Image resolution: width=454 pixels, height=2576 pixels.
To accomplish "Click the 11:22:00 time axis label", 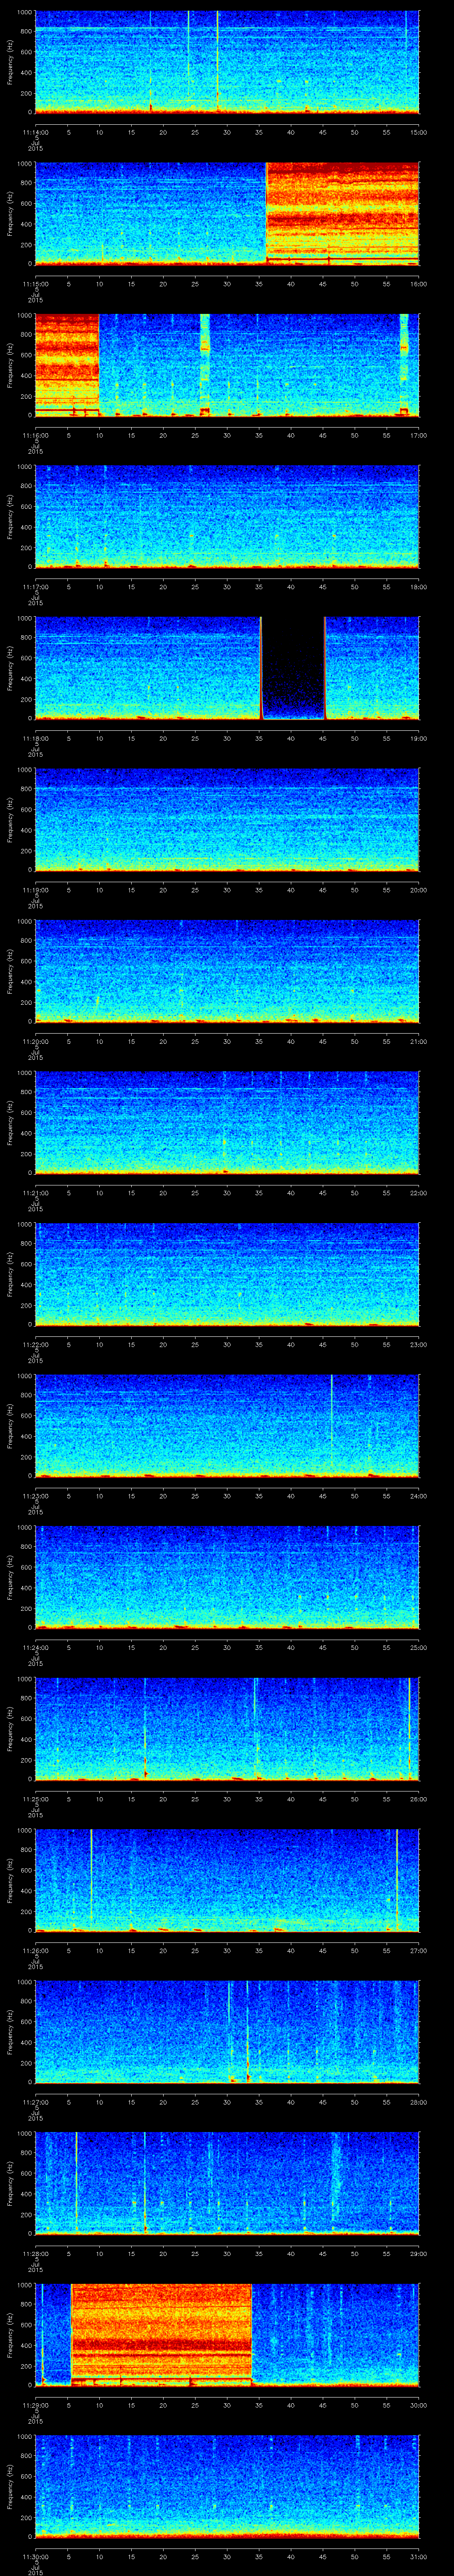I will (35, 1344).
